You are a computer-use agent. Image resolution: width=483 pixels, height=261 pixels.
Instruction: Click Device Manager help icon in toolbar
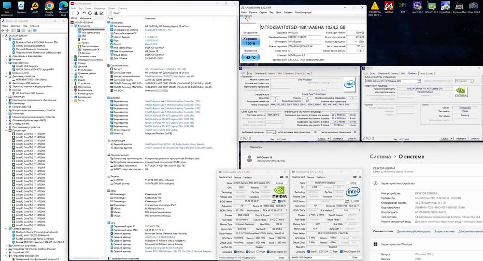pos(18,30)
